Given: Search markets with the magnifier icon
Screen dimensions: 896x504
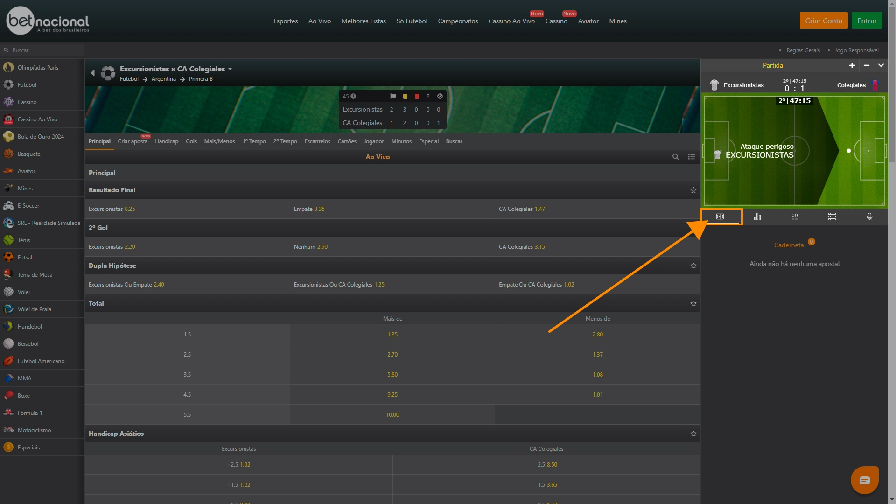Looking at the screenshot, I should [x=675, y=157].
